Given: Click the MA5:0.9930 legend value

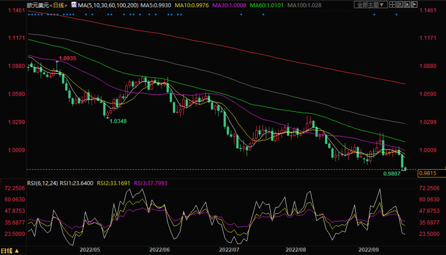Looking at the screenshot, I should (156, 5).
